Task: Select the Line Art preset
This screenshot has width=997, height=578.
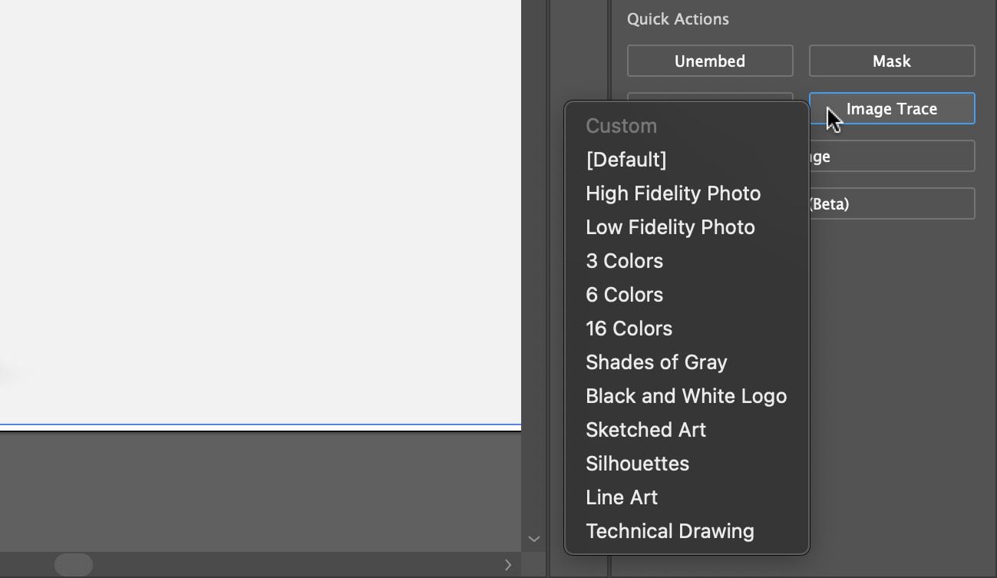Action: [622, 497]
